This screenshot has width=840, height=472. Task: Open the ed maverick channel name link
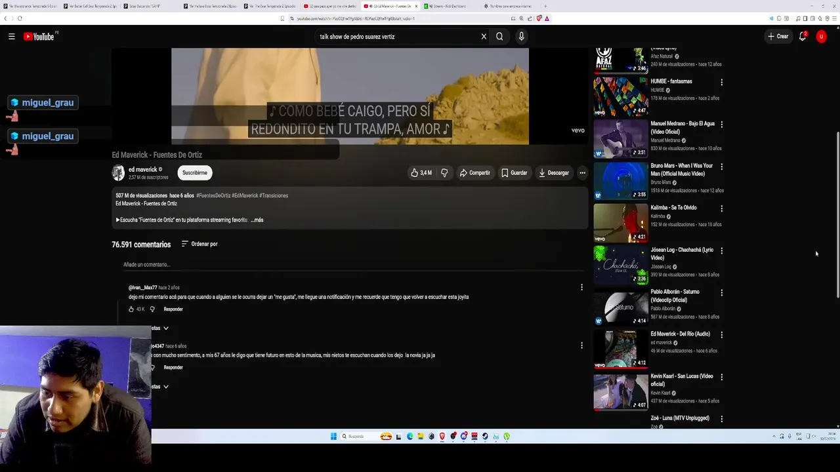142,170
